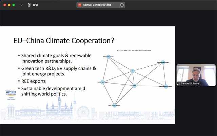Screen dimensions: 217x136
Task: Click the Webster University Vienna logo
Action: click(11, 95)
